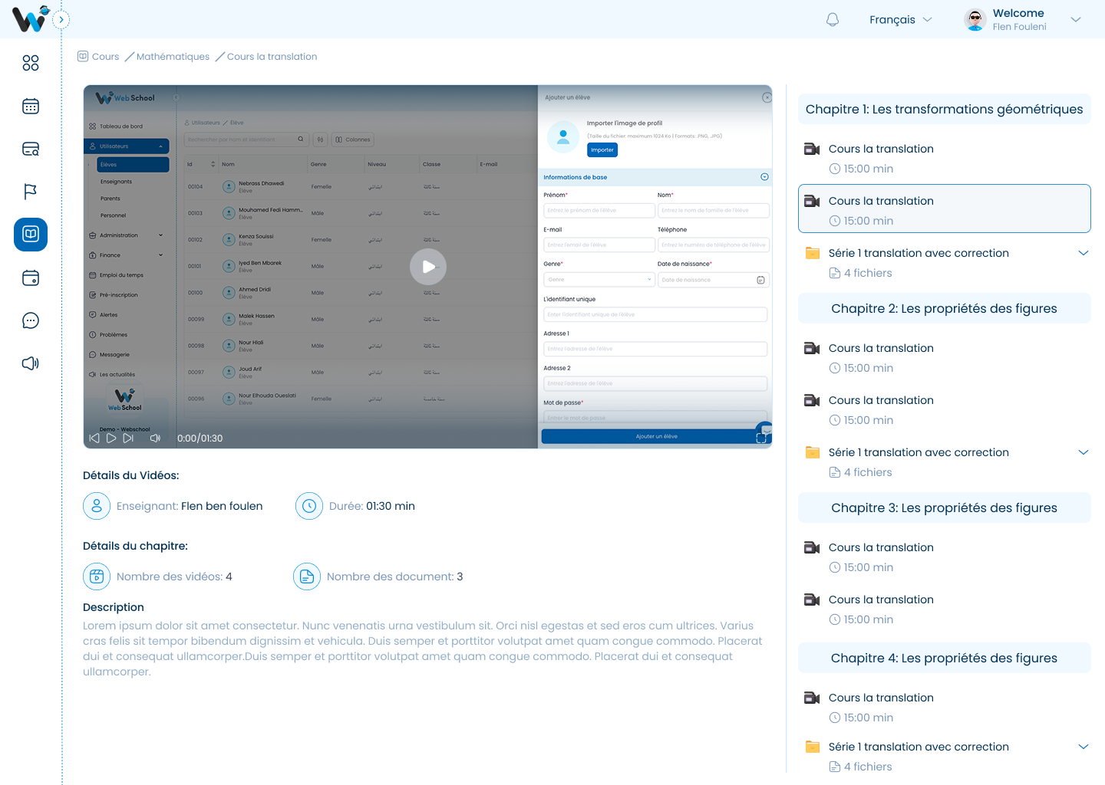Click the Chapitre 3: Les propriétés des figures header
This screenshot has height=785, width=1105.
pos(945,507)
